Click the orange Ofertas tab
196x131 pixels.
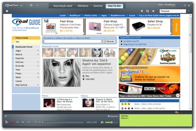[176, 27]
